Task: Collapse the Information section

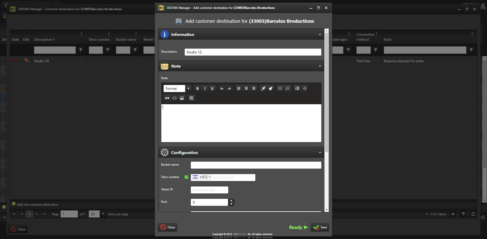Action: 320,35
